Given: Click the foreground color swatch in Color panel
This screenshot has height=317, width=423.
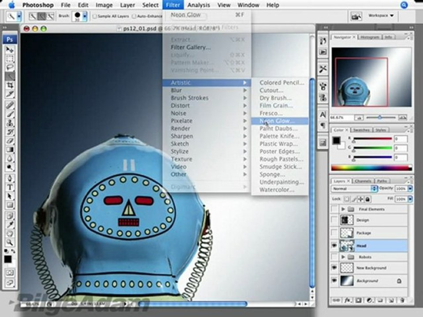Looking at the screenshot, I should point(336,140).
